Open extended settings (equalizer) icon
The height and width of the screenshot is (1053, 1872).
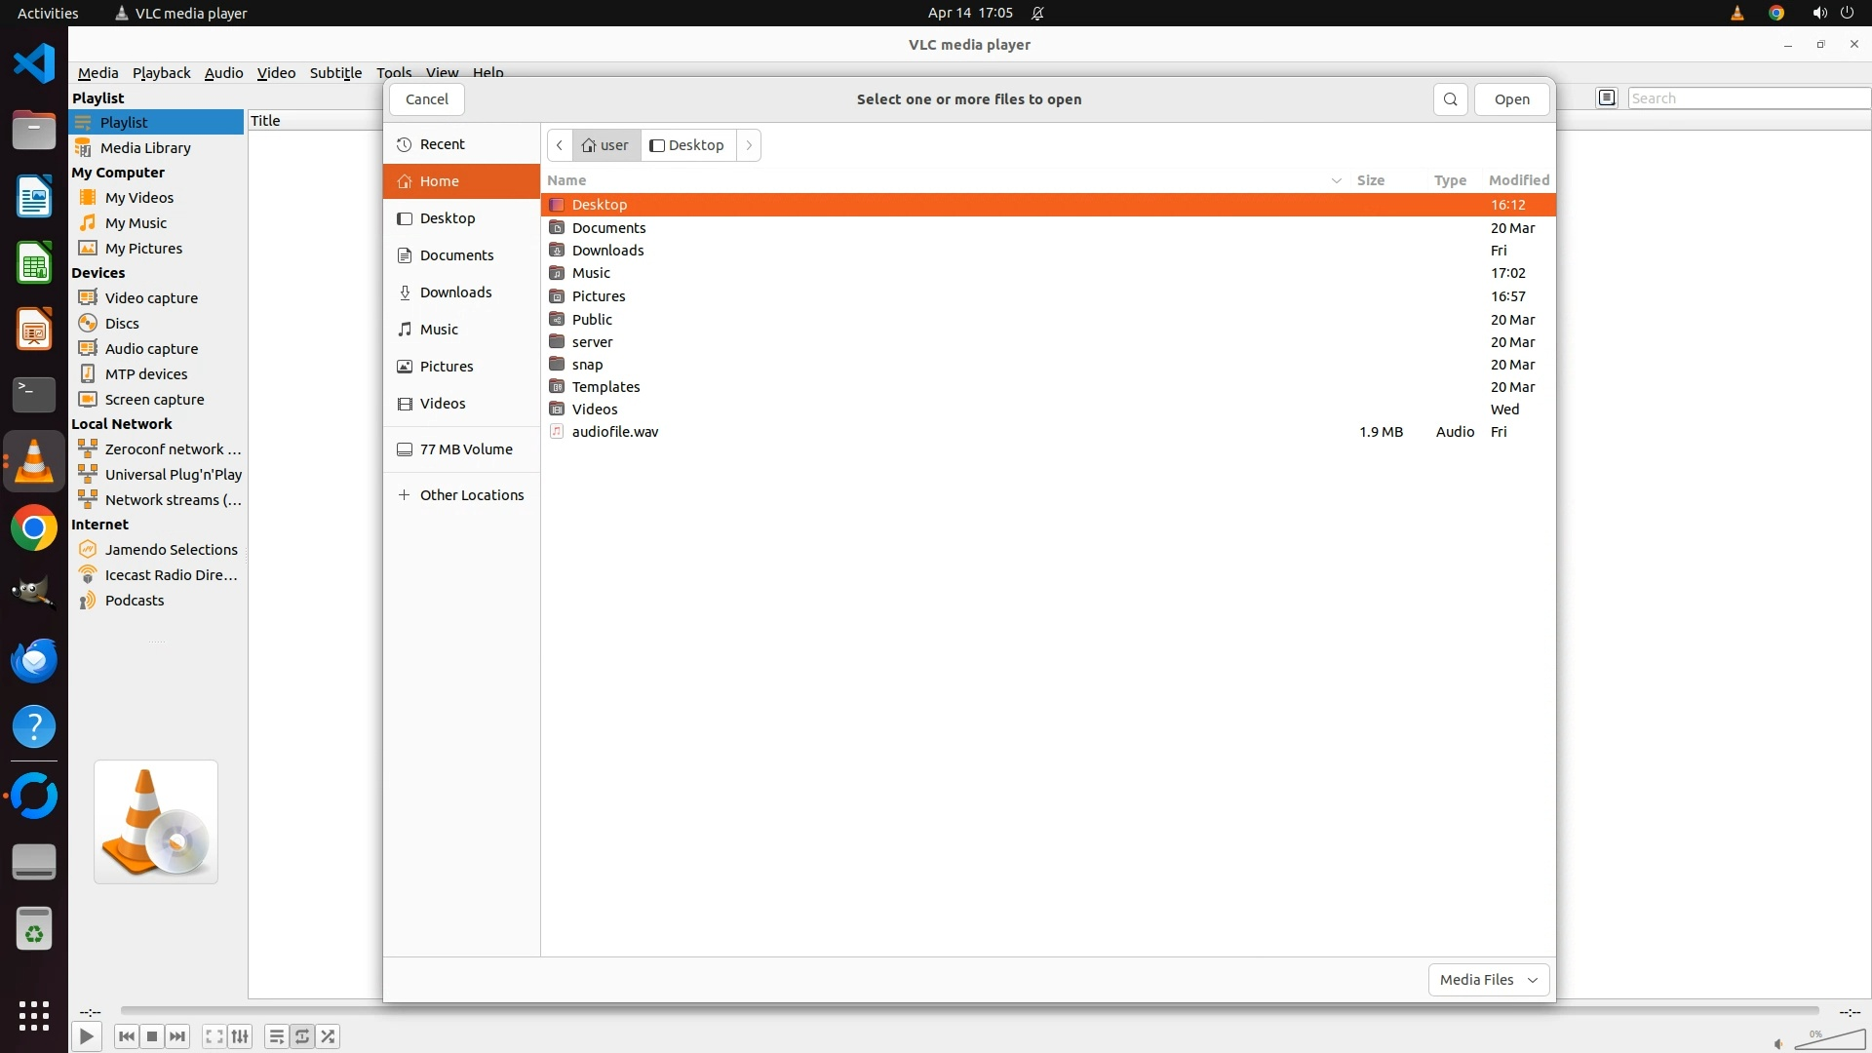[x=240, y=1036]
